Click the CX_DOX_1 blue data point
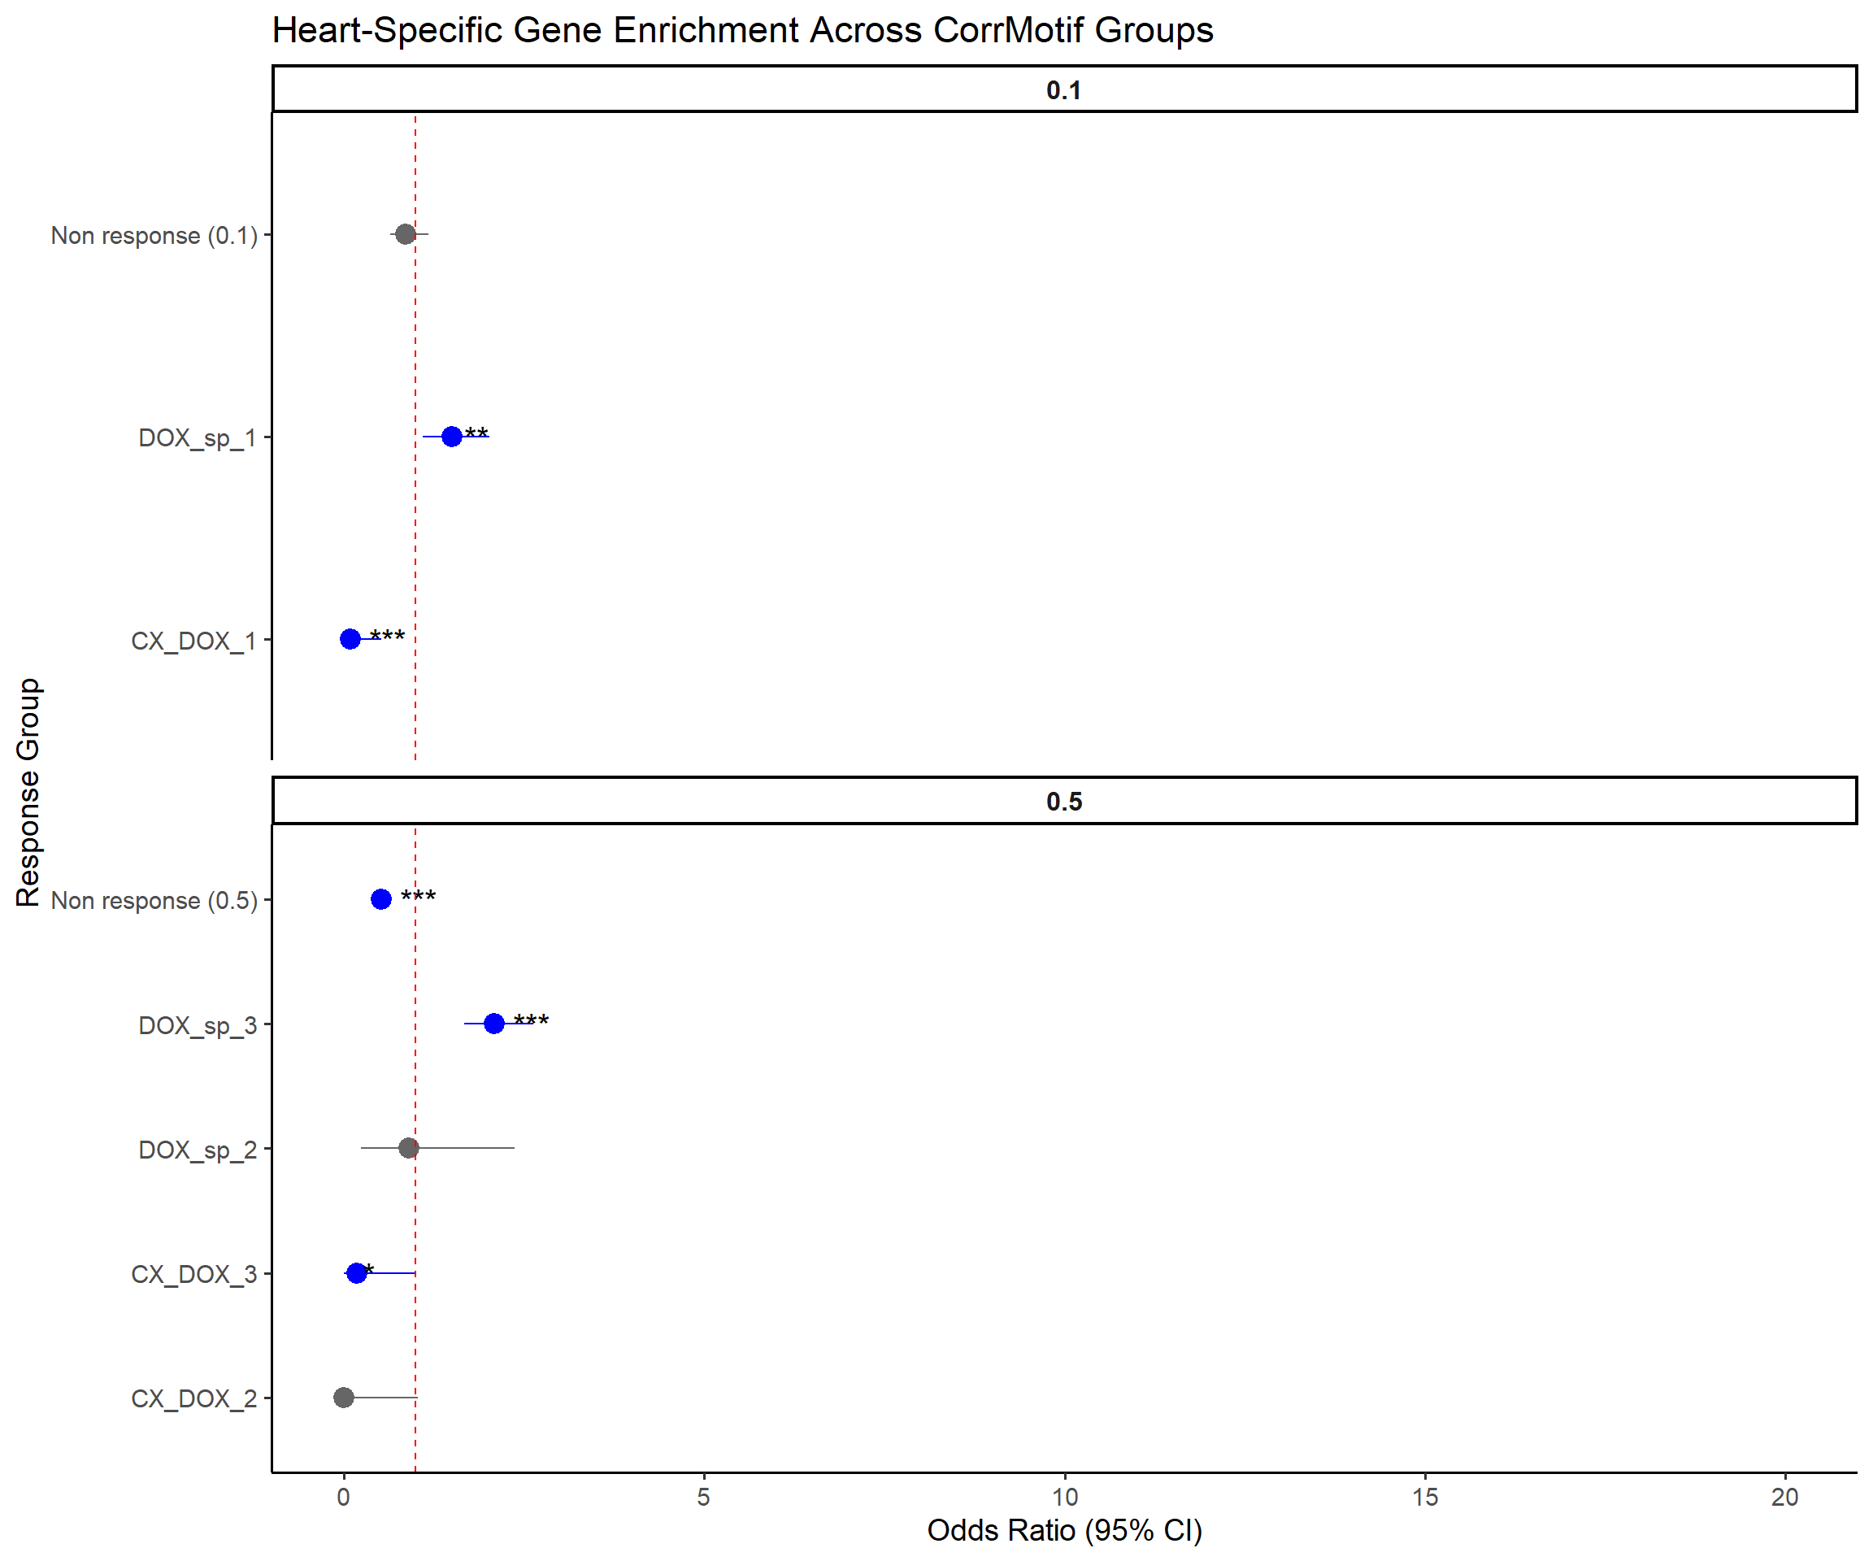1873x1561 pixels. tap(350, 639)
